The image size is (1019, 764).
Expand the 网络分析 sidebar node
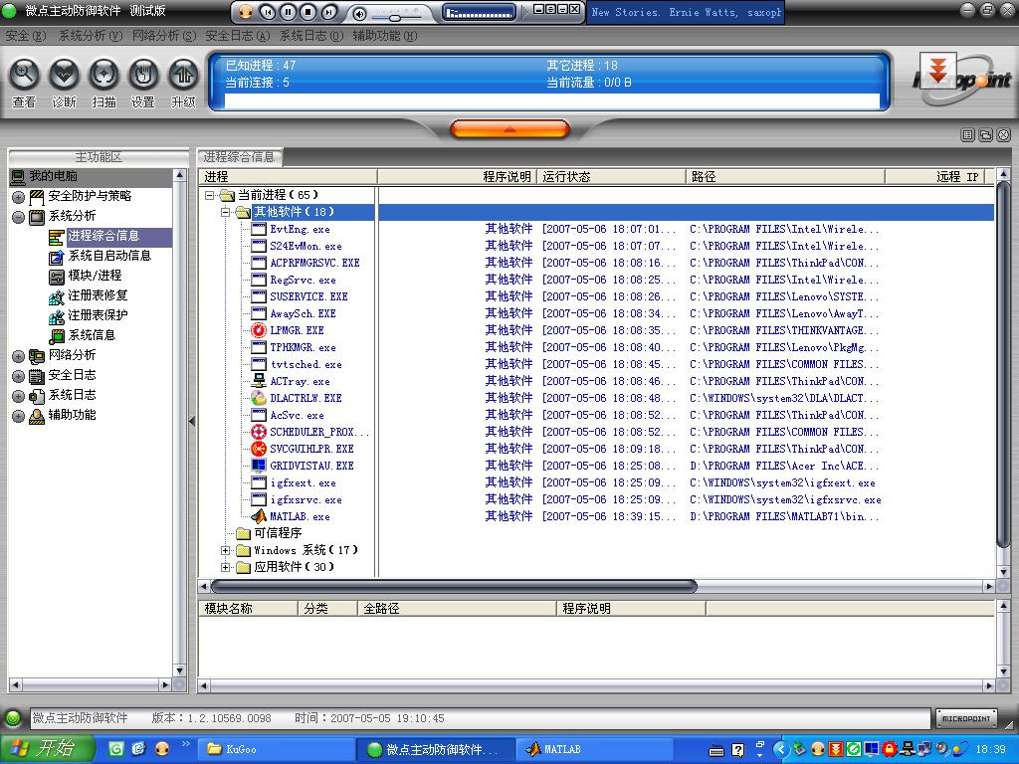pyautogui.click(x=18, y=356)
